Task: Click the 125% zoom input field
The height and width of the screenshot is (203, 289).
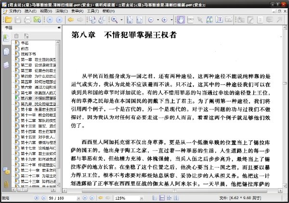Action: pyautogui.click(x=127, y=198)
